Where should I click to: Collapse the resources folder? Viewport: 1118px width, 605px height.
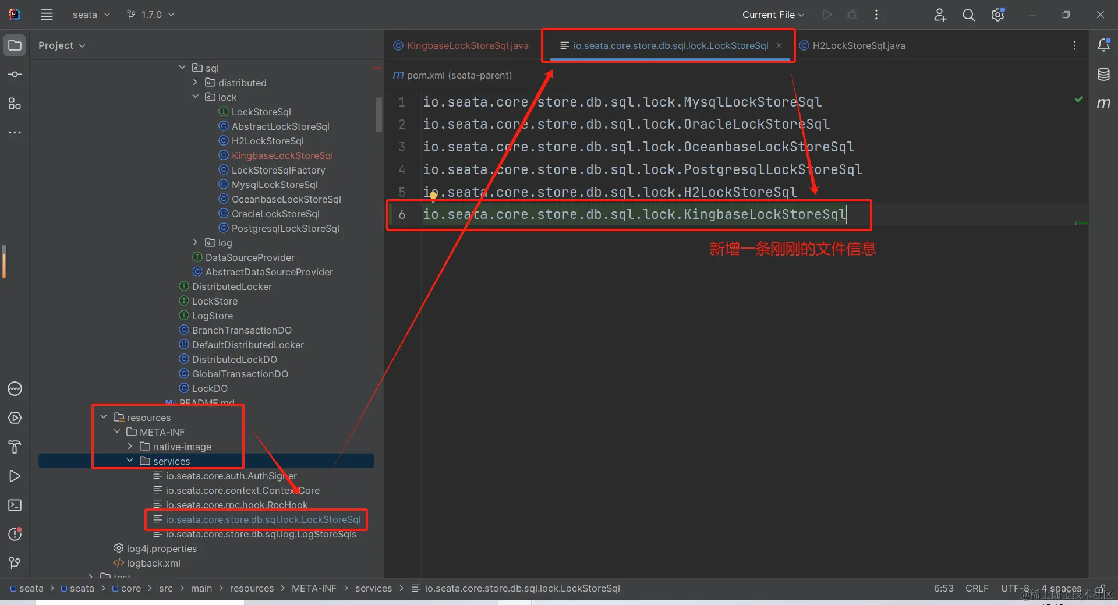pyautogui.click(x=104, y=417)
